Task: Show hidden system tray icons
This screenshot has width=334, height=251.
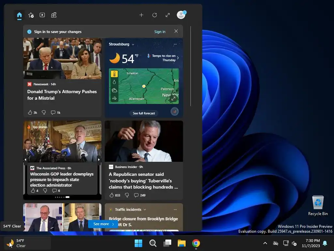Action: (x=265, y=243)
